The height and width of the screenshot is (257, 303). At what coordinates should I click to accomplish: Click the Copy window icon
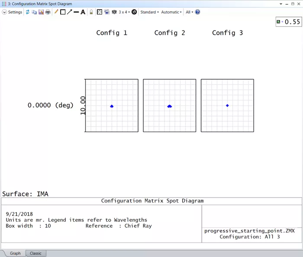34,12
